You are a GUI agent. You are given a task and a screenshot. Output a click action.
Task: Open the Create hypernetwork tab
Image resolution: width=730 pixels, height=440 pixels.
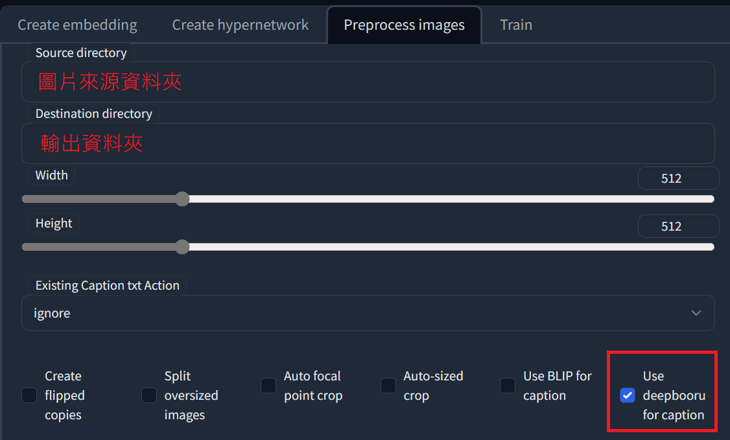click(x=240, y=25)
